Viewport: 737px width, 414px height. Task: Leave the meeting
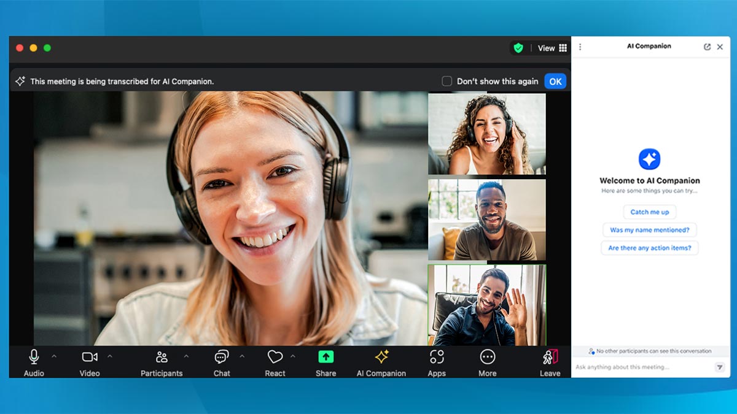tap(550, 357)
